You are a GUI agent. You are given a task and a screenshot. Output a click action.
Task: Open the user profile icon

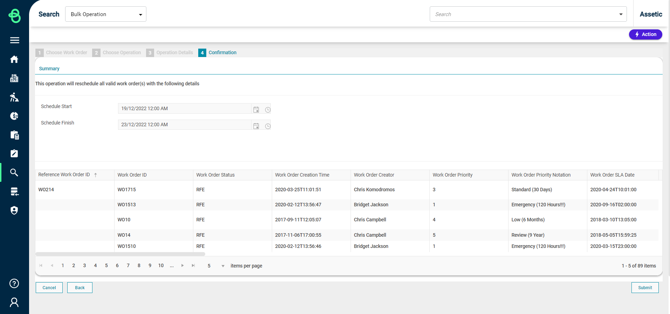click(x=14, y=302)
